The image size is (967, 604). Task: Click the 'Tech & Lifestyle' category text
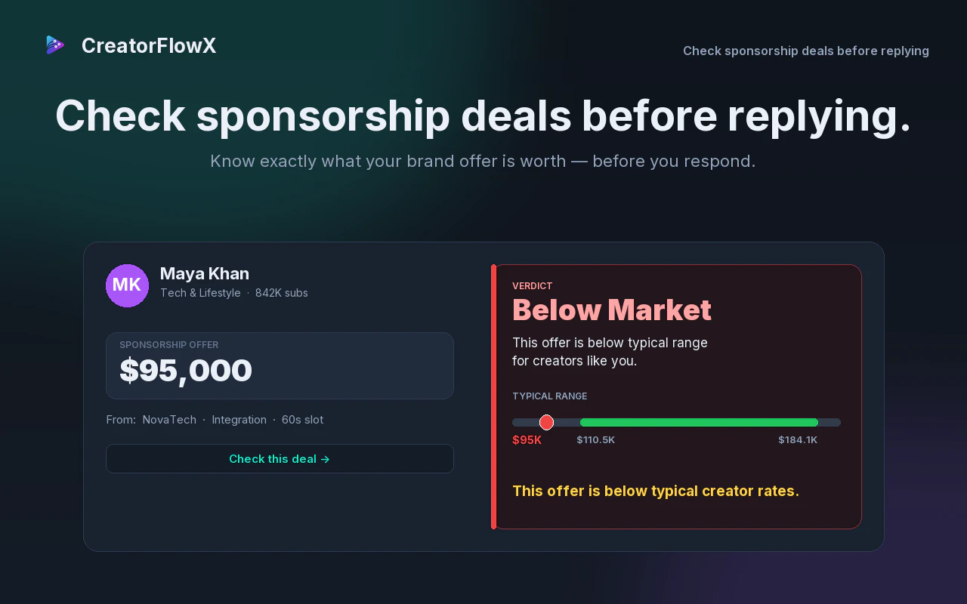click(200, 293)
